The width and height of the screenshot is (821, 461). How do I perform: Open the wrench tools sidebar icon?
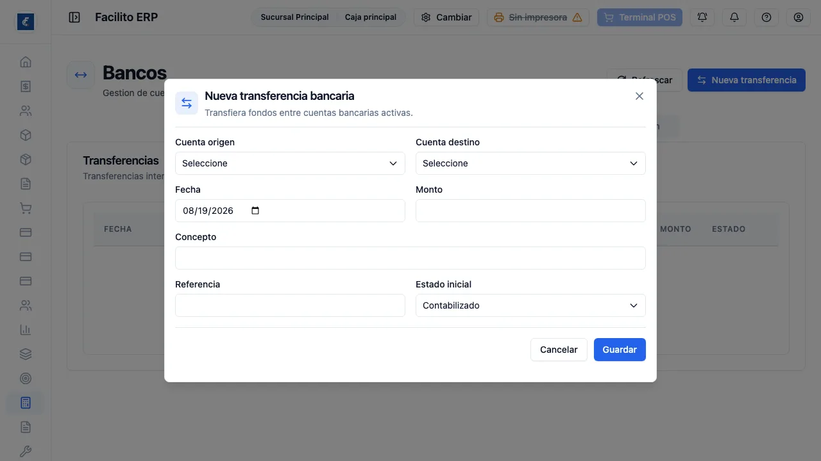click(x=26, y=451)
